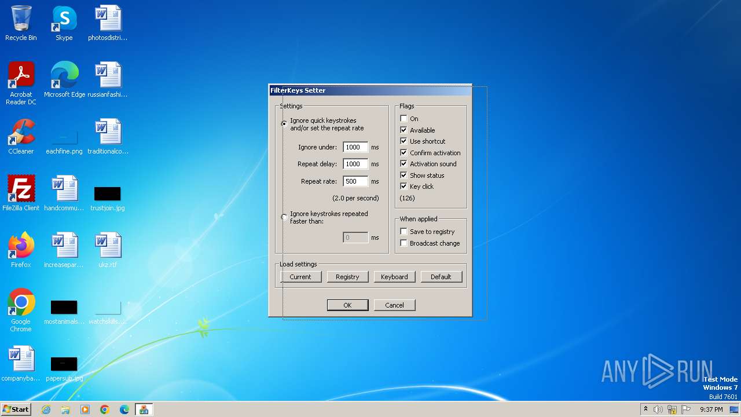Image resolution: width=741 pixels, height=417 pixels.
Task: Open the volume control in system tray
Action: 658,409
